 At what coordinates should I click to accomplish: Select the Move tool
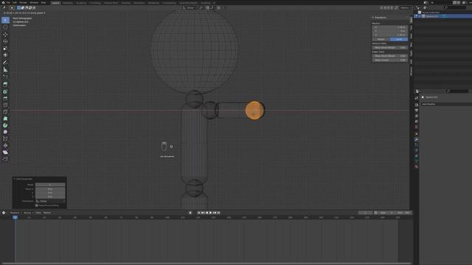[x=5, y=35]
